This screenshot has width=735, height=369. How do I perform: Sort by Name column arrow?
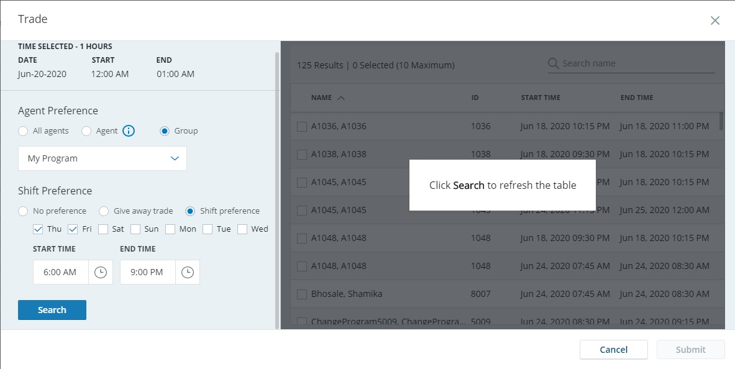(341, 98)
